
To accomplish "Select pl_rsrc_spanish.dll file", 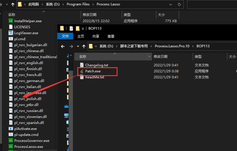I will [26, 123].
